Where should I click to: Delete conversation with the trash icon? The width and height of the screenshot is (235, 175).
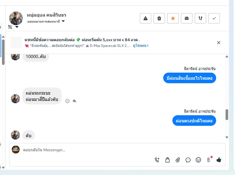pos(159,18)
